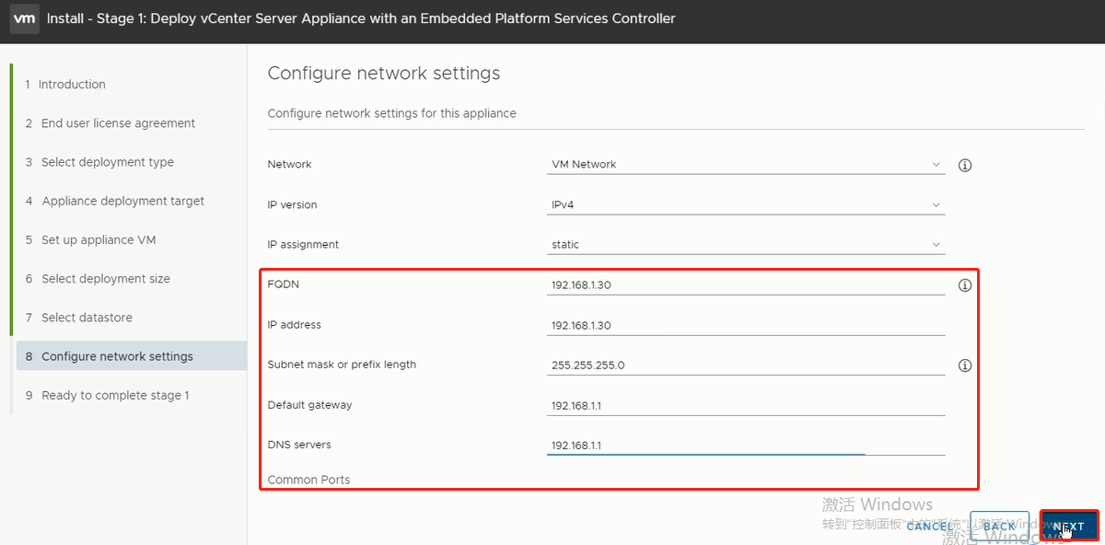Click the 'Subnet mask or prefix length' label
The height and width of the screenshot is (545, 1105).
click(x=342, y=365)
